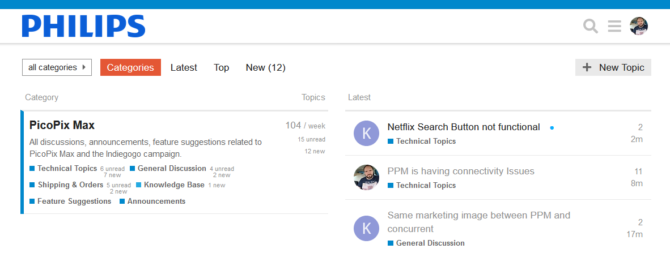
Task: Click the 4 unread count for General Discussion
Action: point(222,169)
